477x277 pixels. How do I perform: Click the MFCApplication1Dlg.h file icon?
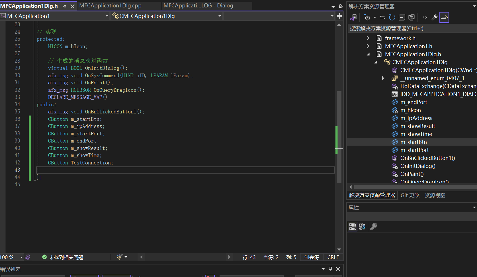(x=379, y=54)
